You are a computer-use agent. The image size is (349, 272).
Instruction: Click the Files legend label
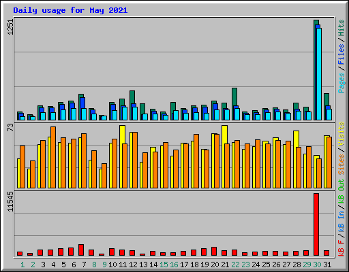pyautogui.click(x=342, y=54)
